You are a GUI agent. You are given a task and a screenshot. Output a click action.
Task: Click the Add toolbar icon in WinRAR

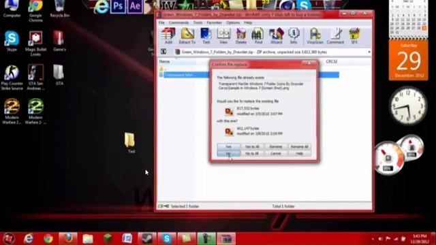tap(168, 36)
